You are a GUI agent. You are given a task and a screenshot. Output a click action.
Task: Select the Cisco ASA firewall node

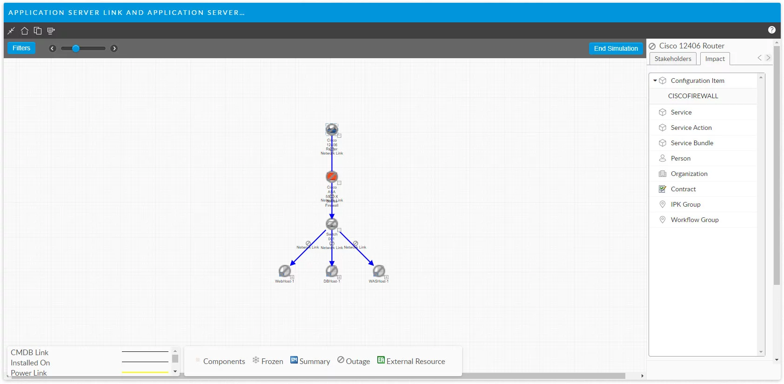(332, 176)
